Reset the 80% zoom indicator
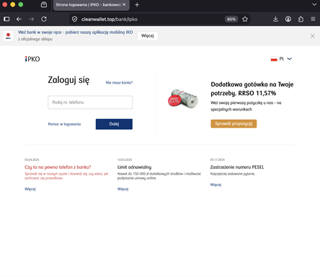The image size is (320, 277). (x=231, y=19)
